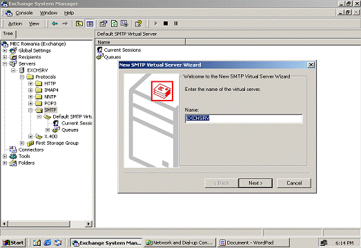Expand the Global Settings tree node

(x=5, y=50)
